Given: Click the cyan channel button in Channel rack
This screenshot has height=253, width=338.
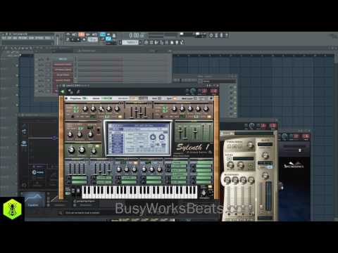Looking at the screenshot, I should [x=63, y=59].
